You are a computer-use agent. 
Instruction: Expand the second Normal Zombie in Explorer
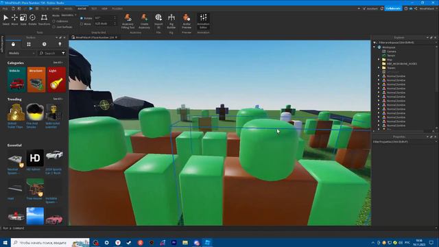point(379,80)
